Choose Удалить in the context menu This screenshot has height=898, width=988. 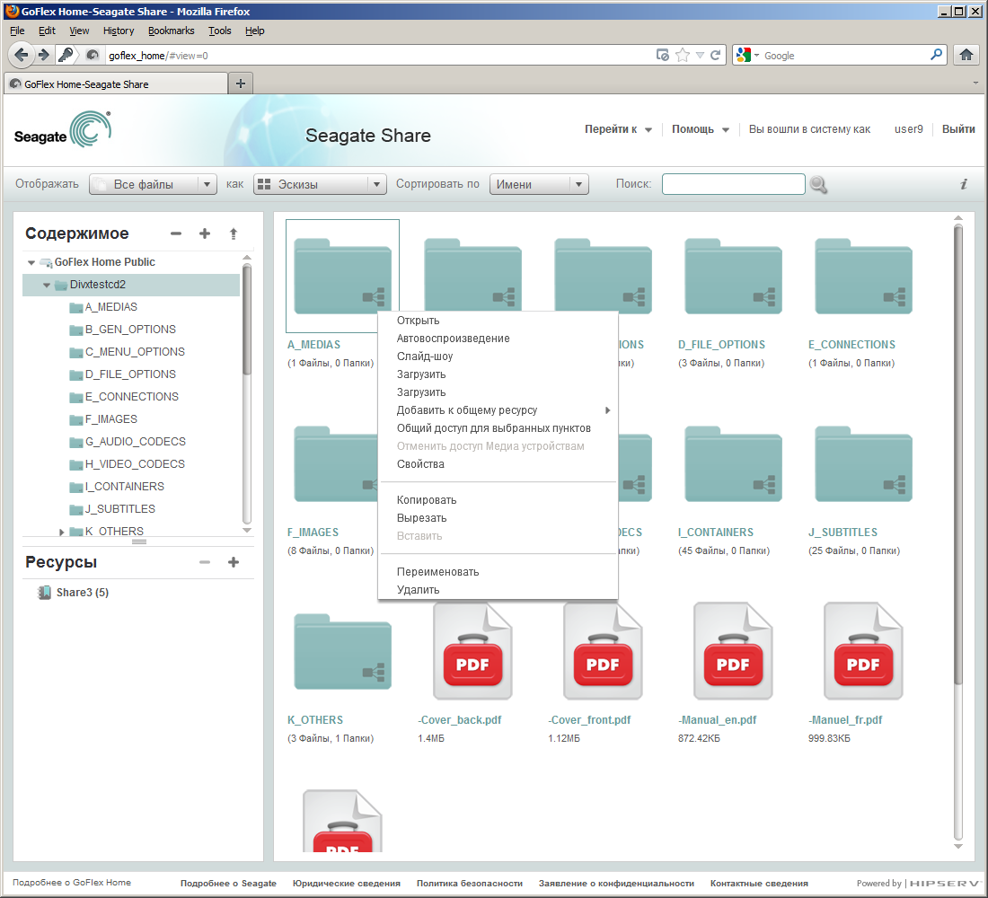[x=419, y=590]
